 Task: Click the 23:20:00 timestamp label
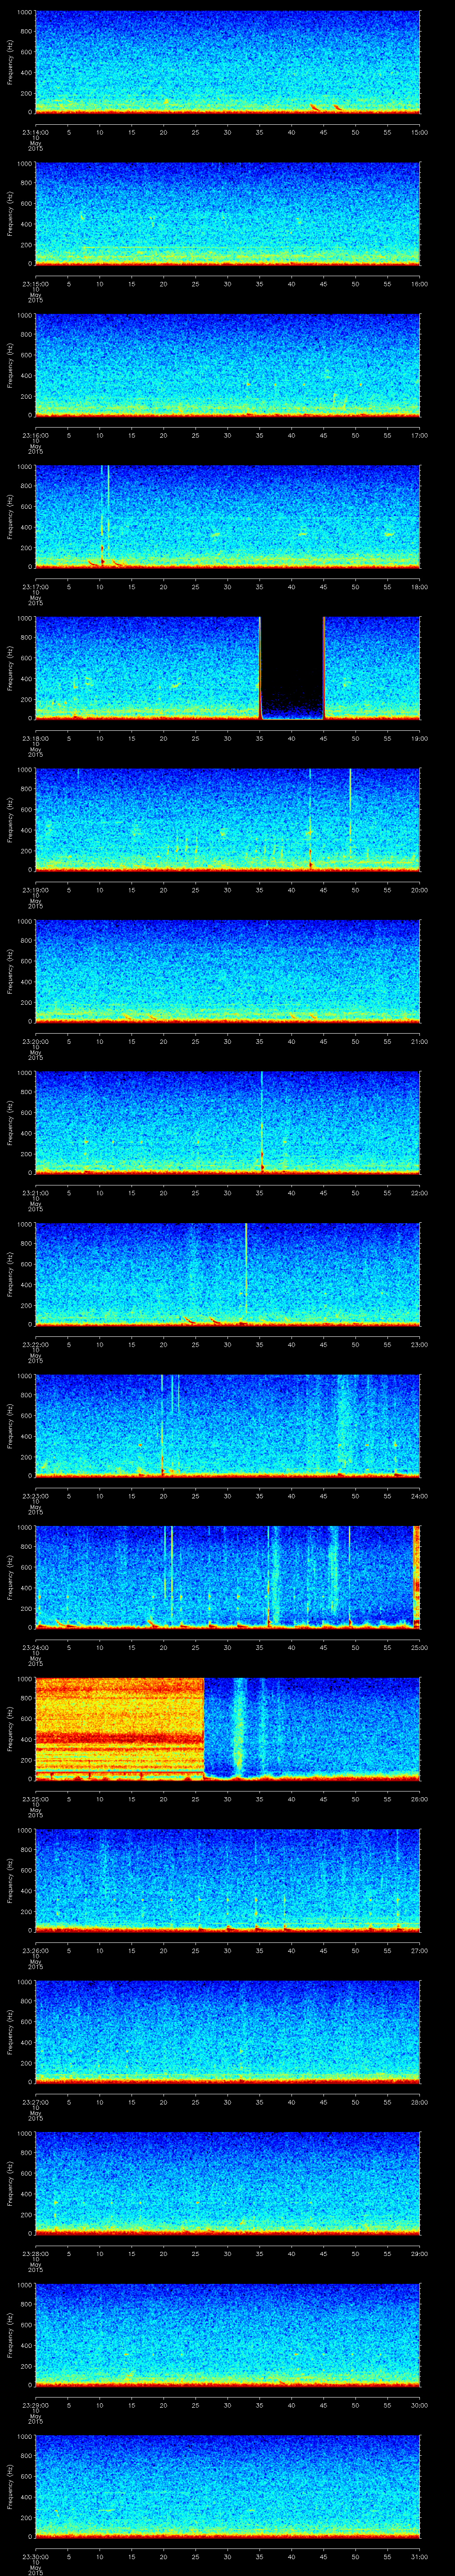(35, 1041)
